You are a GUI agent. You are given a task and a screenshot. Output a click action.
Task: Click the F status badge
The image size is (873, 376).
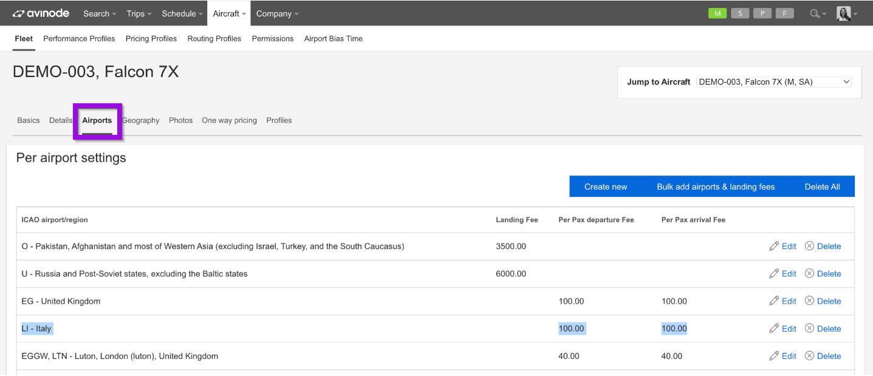785,13
